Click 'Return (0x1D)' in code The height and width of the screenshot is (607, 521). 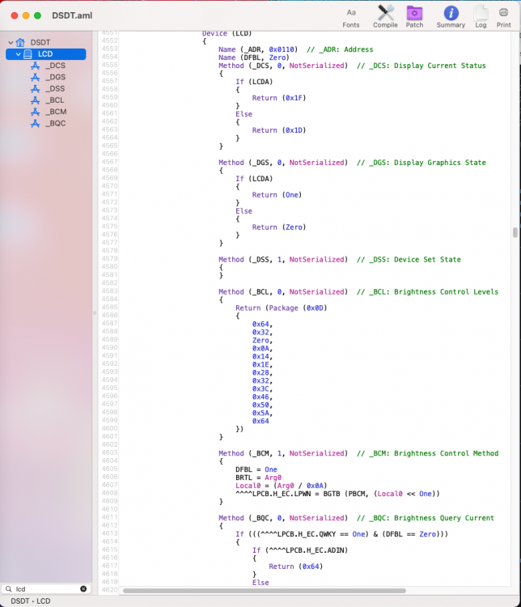(278, 130)
